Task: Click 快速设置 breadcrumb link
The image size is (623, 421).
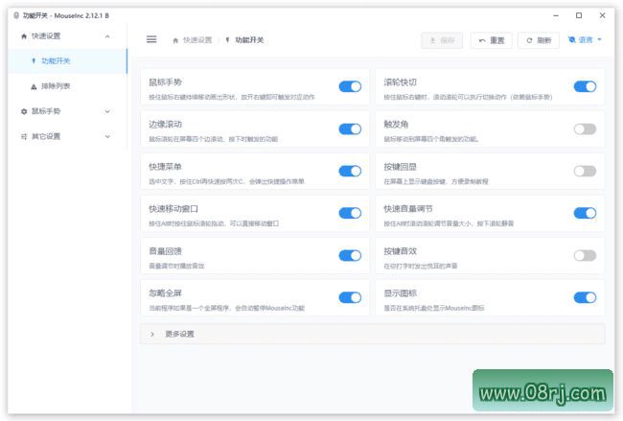Action: click(197, 40)
